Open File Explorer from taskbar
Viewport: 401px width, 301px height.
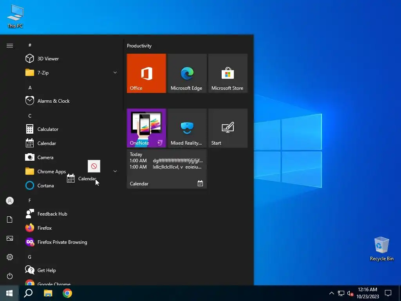pos(48,293)
